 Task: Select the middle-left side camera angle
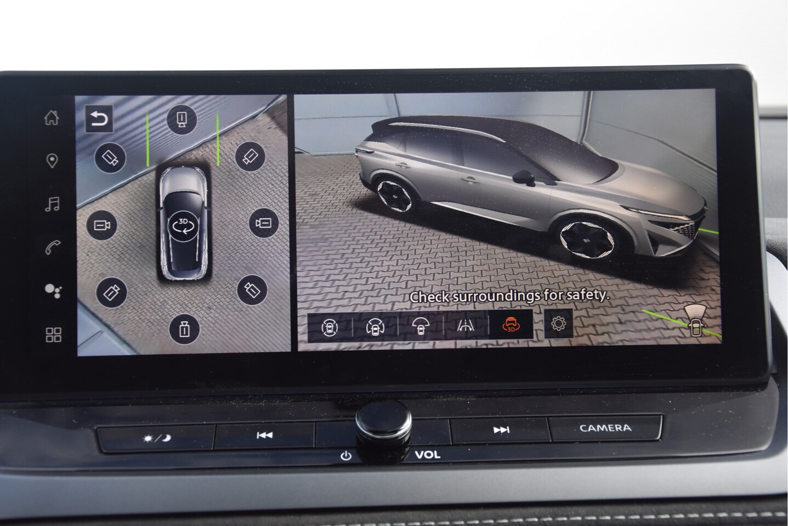coord(102,226)
